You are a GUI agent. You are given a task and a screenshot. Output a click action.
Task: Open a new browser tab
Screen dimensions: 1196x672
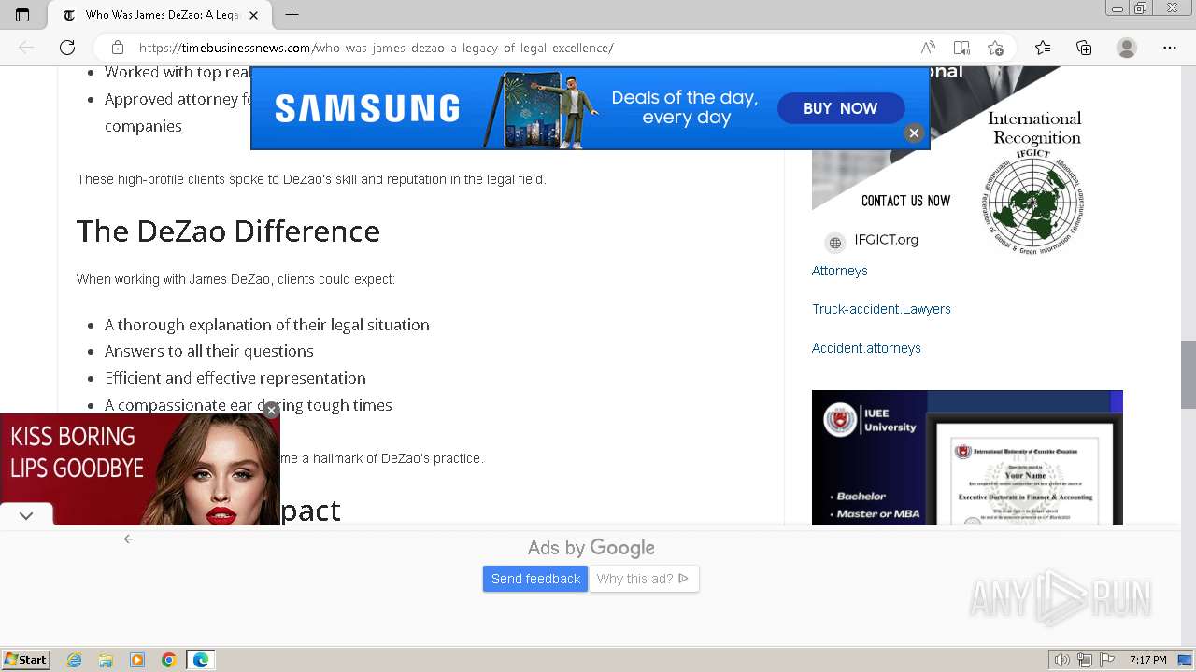(292, 15)
